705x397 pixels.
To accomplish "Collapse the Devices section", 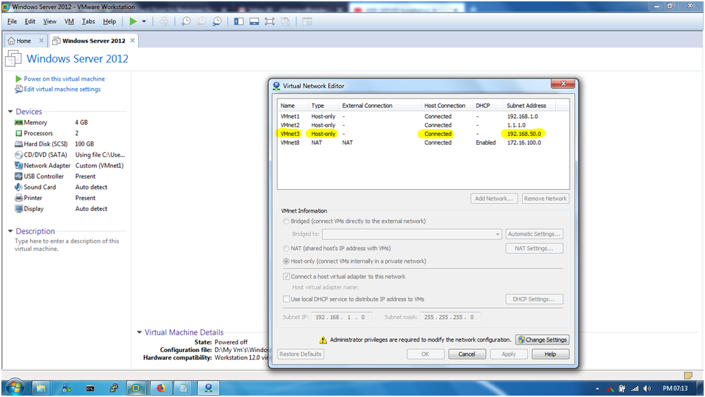I will (10, 111).
